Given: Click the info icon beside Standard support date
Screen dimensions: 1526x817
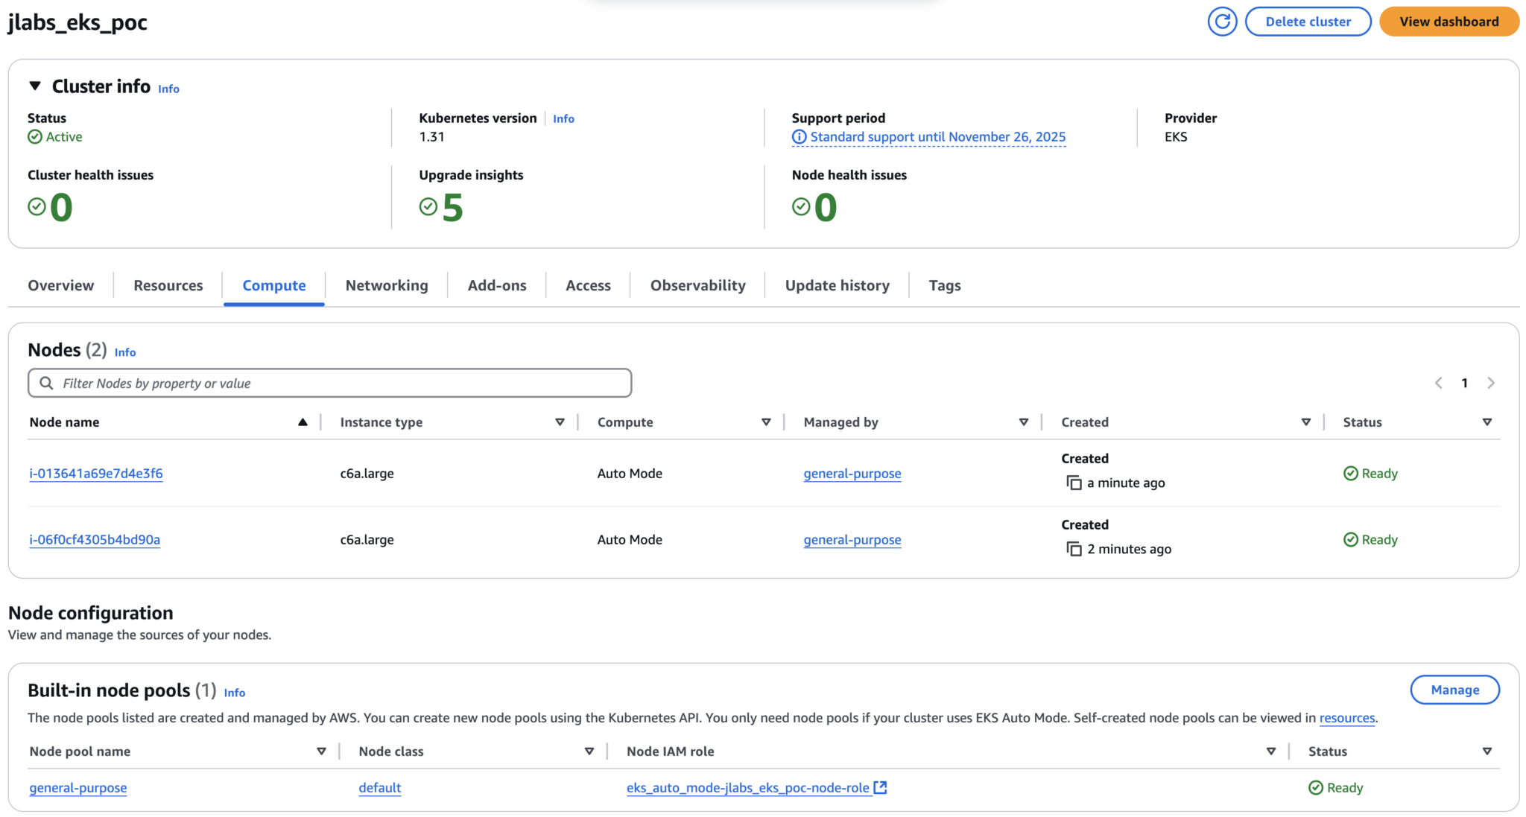Looking at the screenshot, I should (799, 136).
